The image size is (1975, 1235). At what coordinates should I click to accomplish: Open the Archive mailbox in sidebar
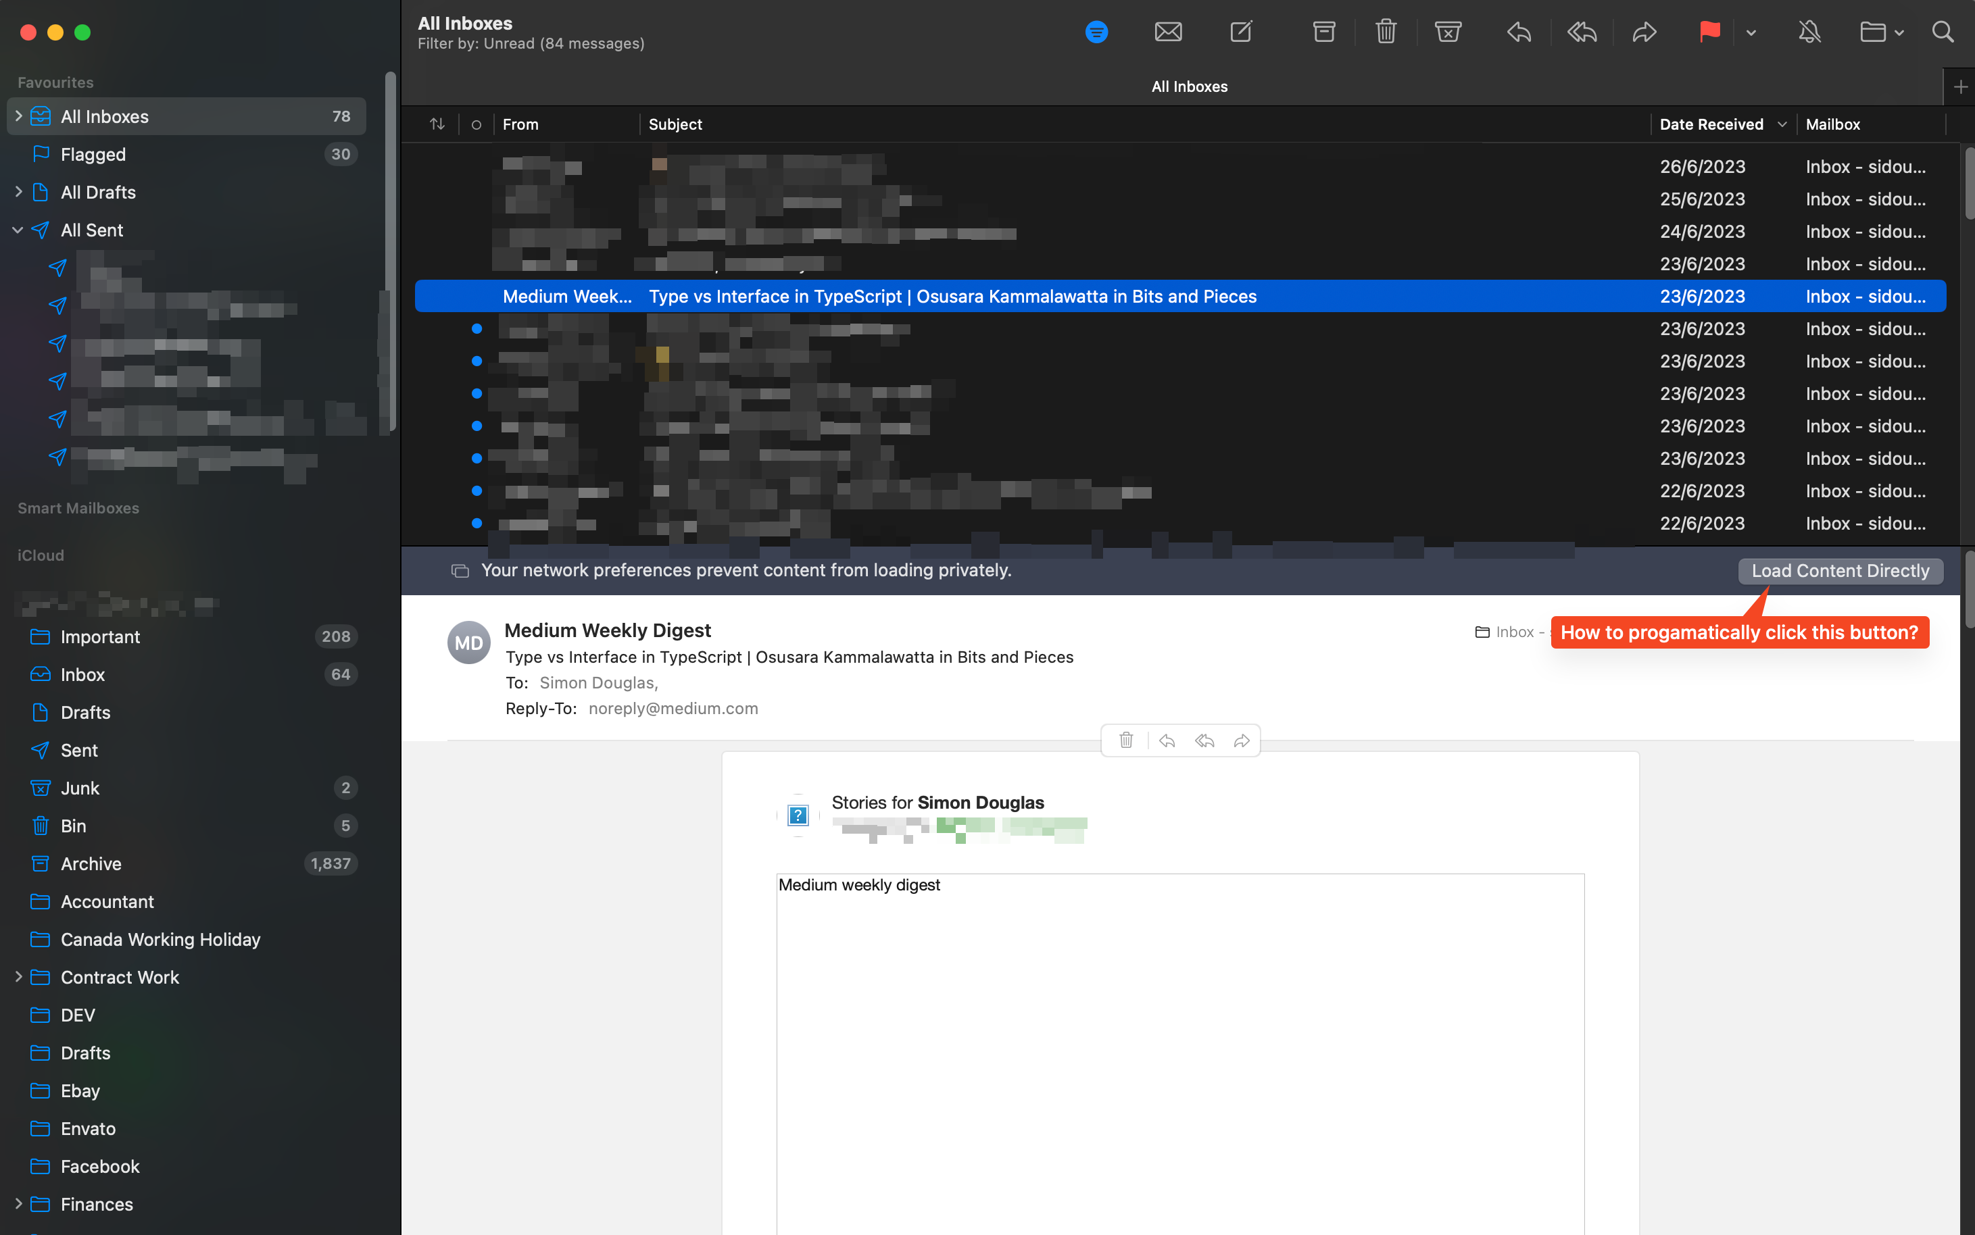pos(91,863)
